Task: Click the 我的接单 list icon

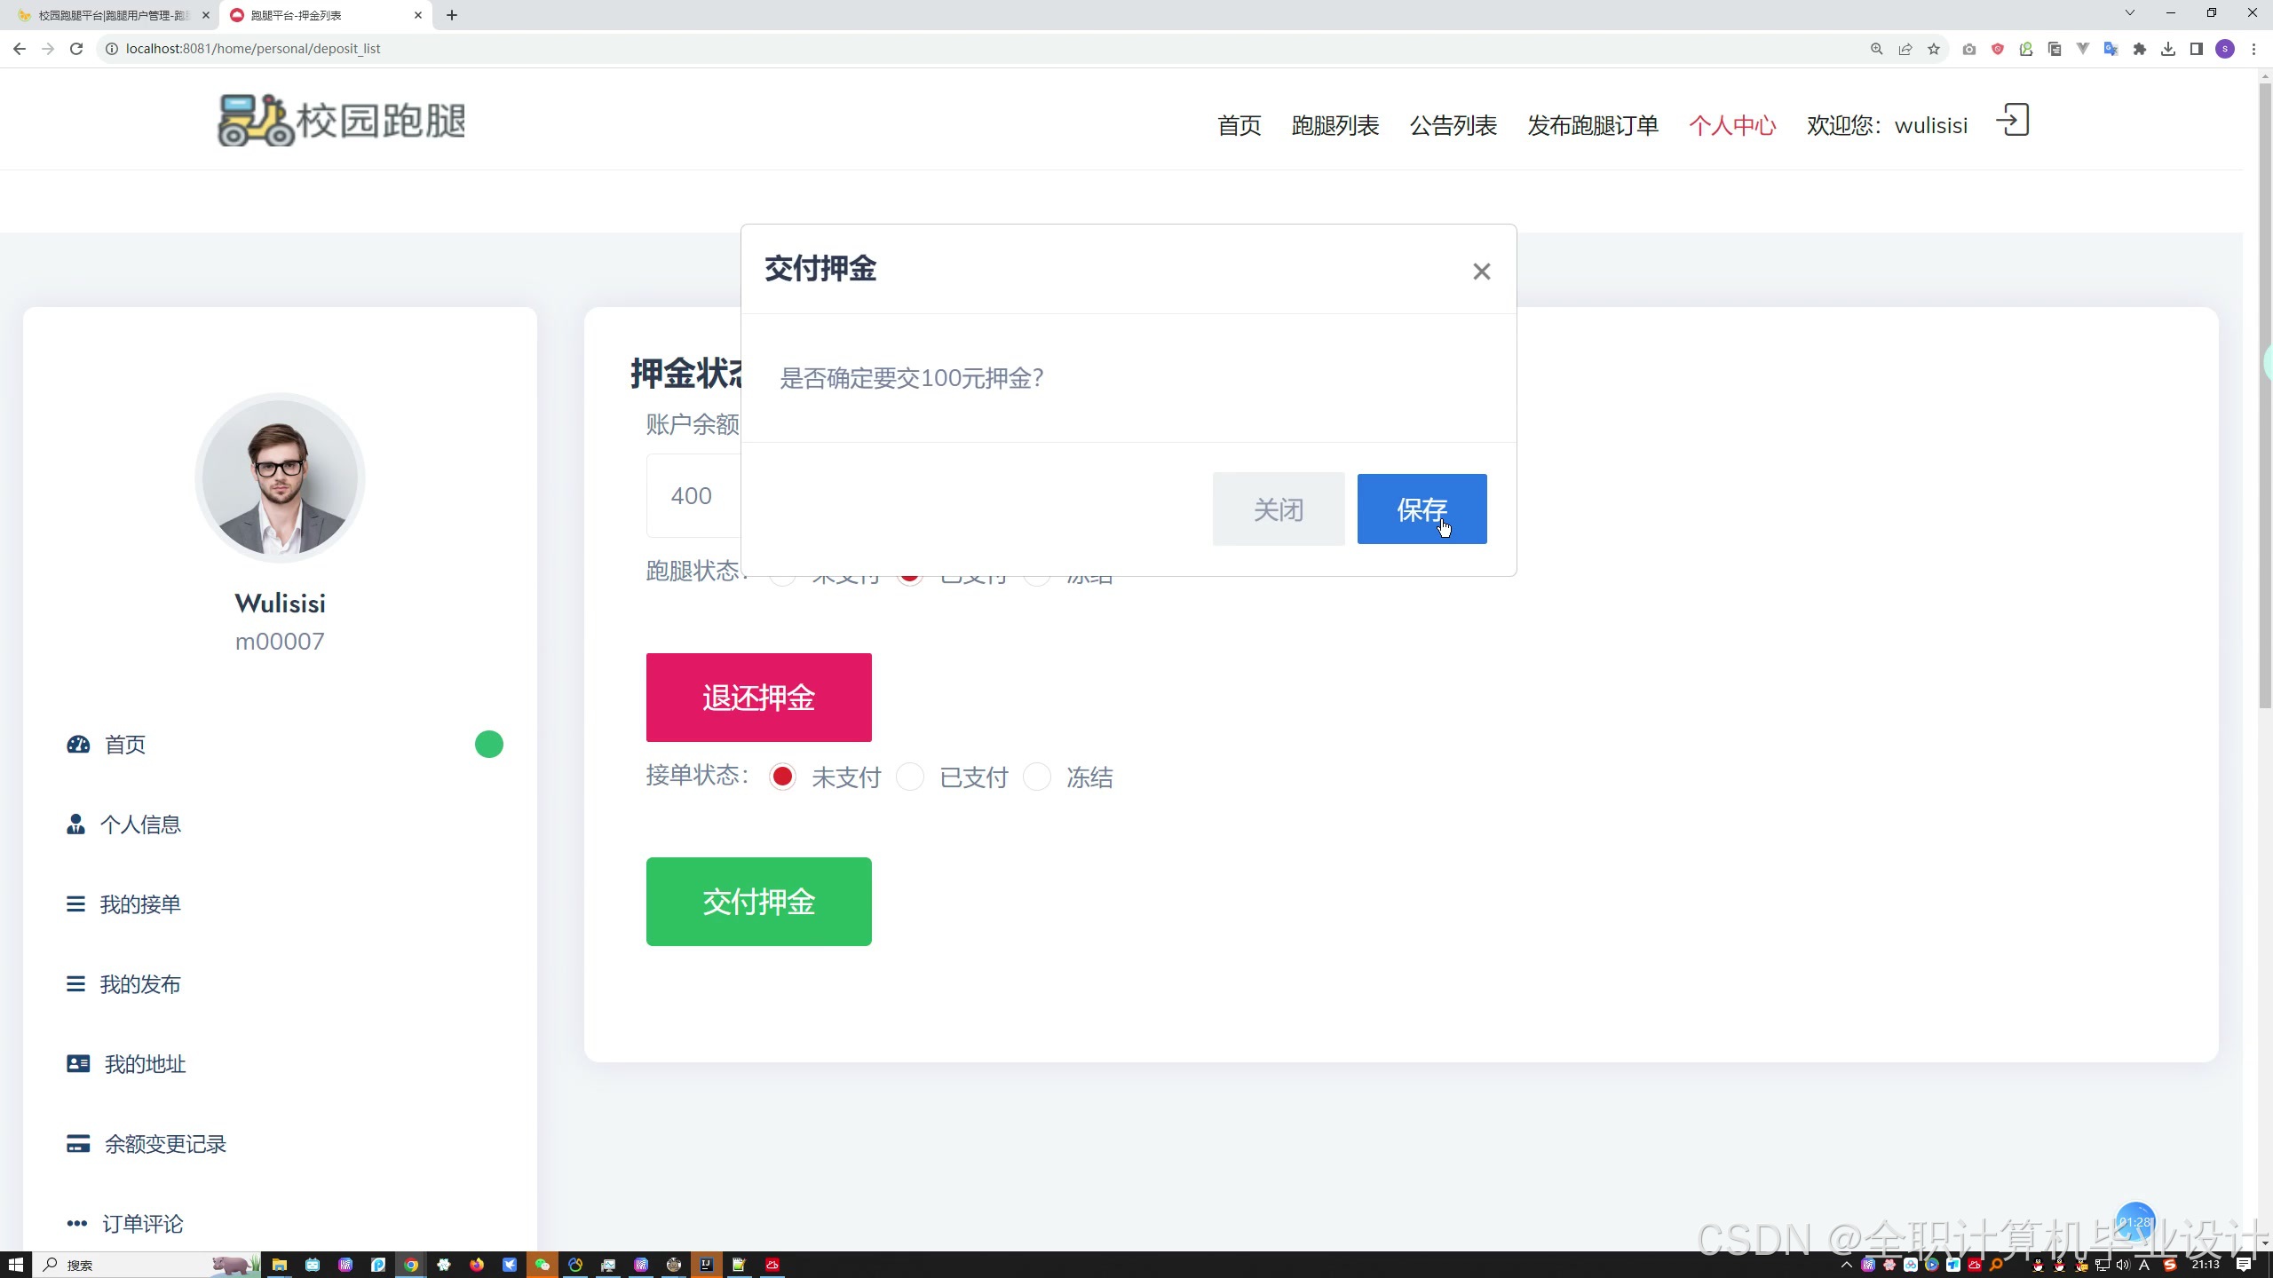Action: 75,904
